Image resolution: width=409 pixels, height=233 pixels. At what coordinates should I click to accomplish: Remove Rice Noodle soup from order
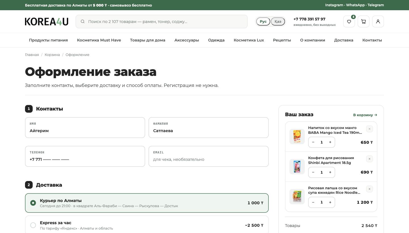click(370, 189)
